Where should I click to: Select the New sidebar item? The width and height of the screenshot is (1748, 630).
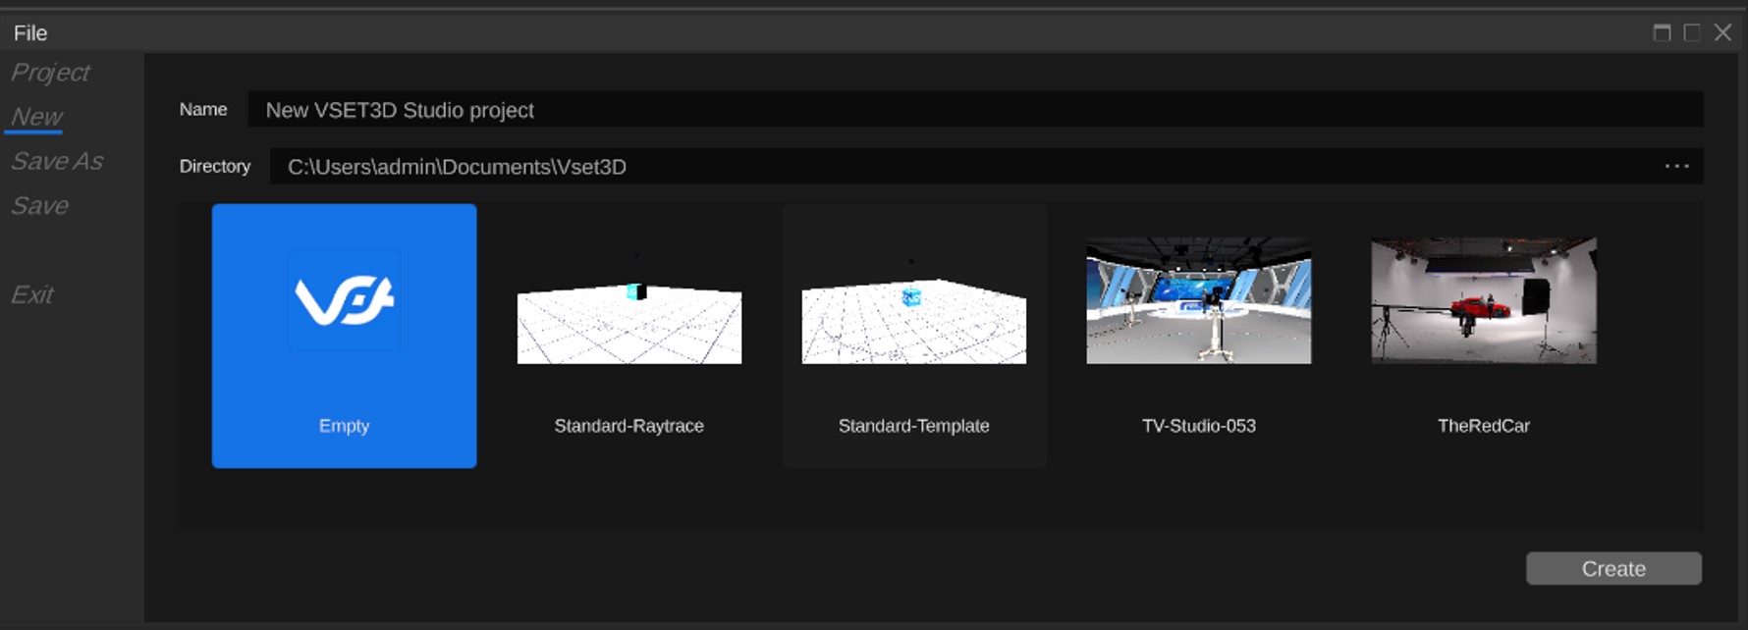coord(36,117)
